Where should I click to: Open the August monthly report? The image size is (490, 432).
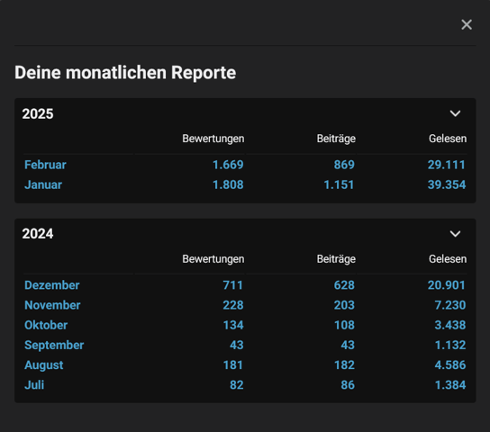tap(44, 365)
